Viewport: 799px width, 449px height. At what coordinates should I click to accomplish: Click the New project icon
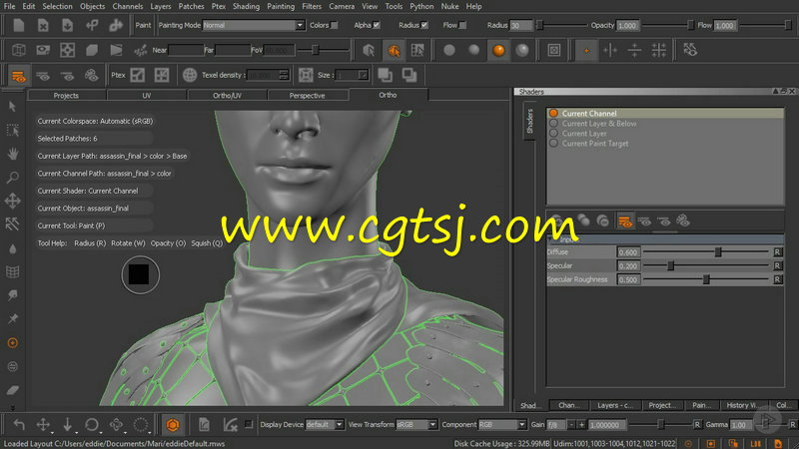[x=18, y=25]
